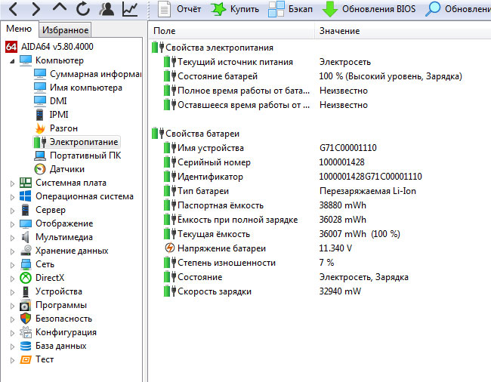Click the Отчёт report button
Screen dimensions: 491x382
[x=180, y=9]
